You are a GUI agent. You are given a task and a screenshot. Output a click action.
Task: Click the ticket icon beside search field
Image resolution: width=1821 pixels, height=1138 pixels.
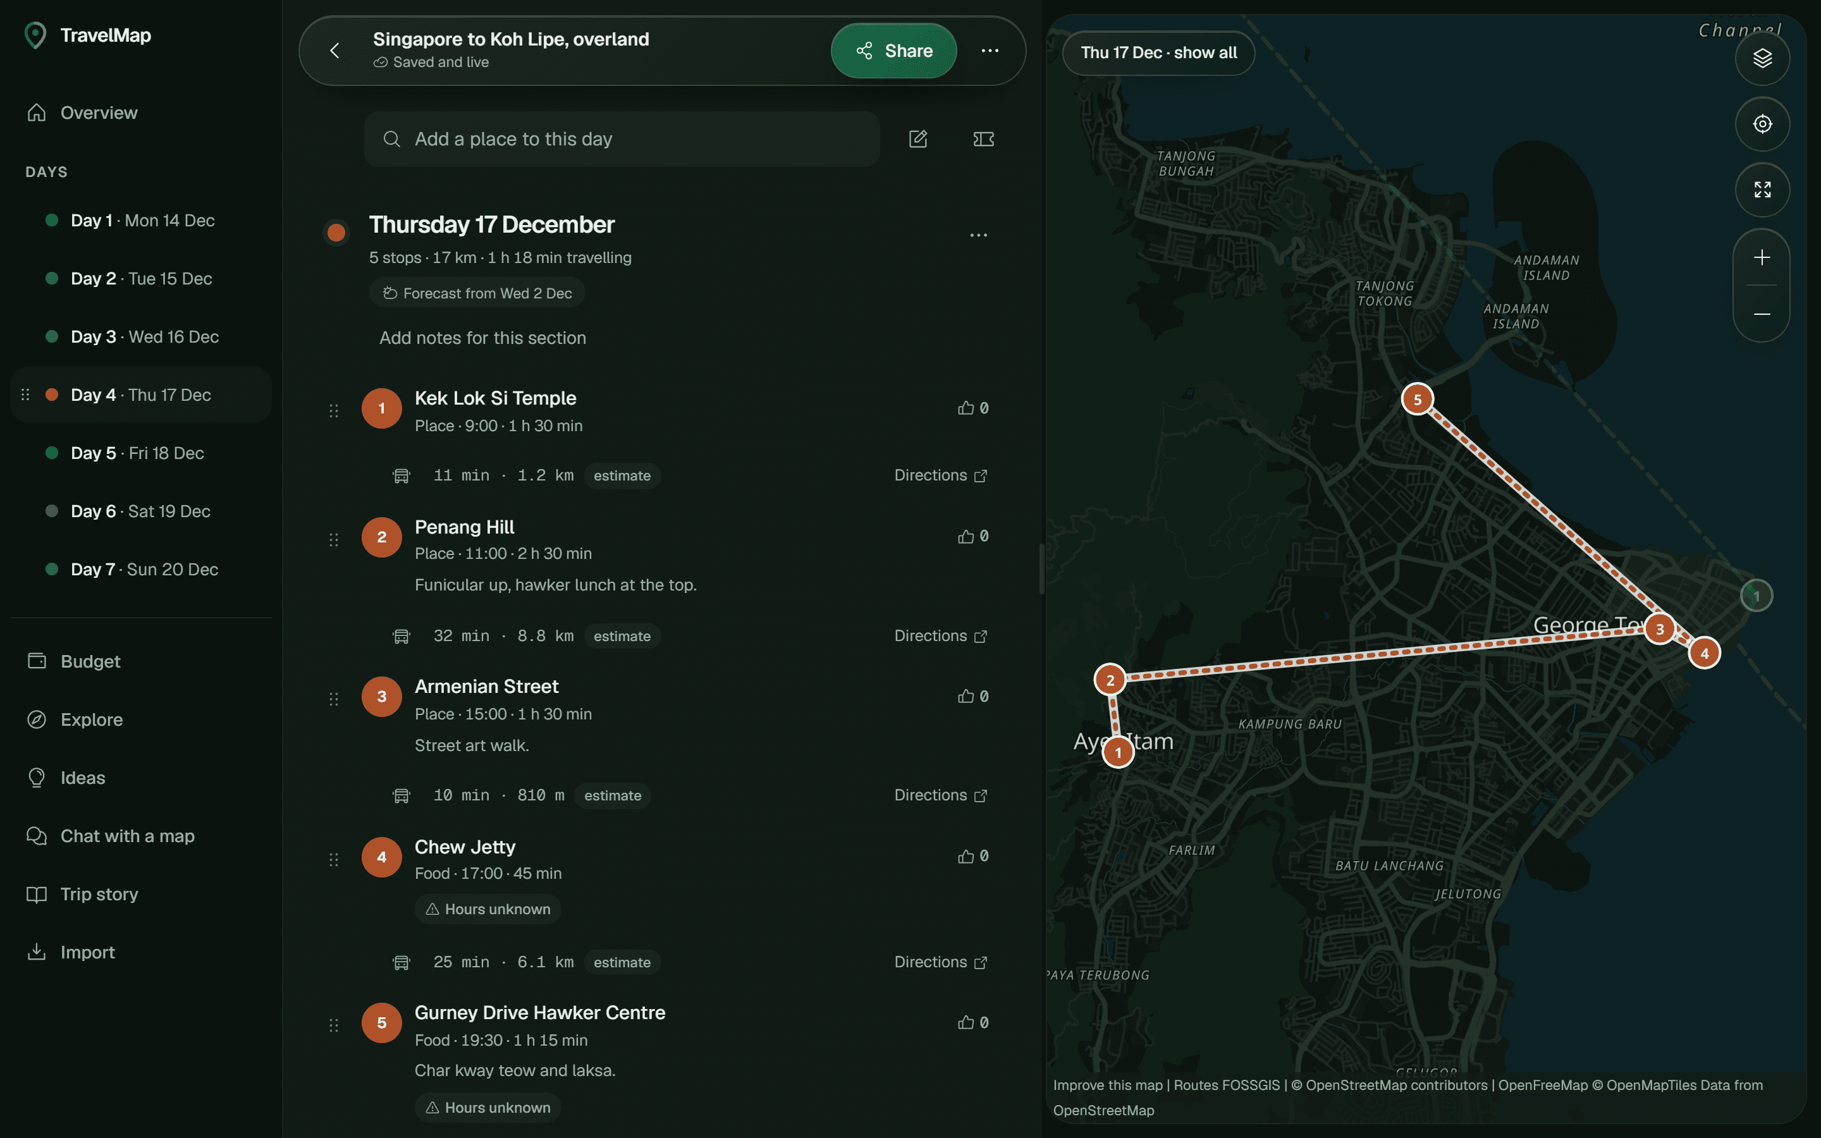[x=983, y=138]
